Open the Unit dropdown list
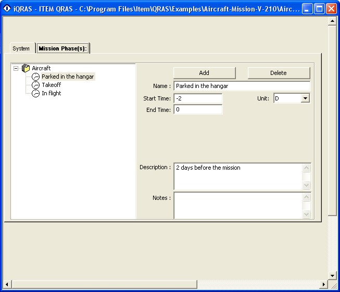The width and height of the screenshot is (340, 292). click(305, 98)
